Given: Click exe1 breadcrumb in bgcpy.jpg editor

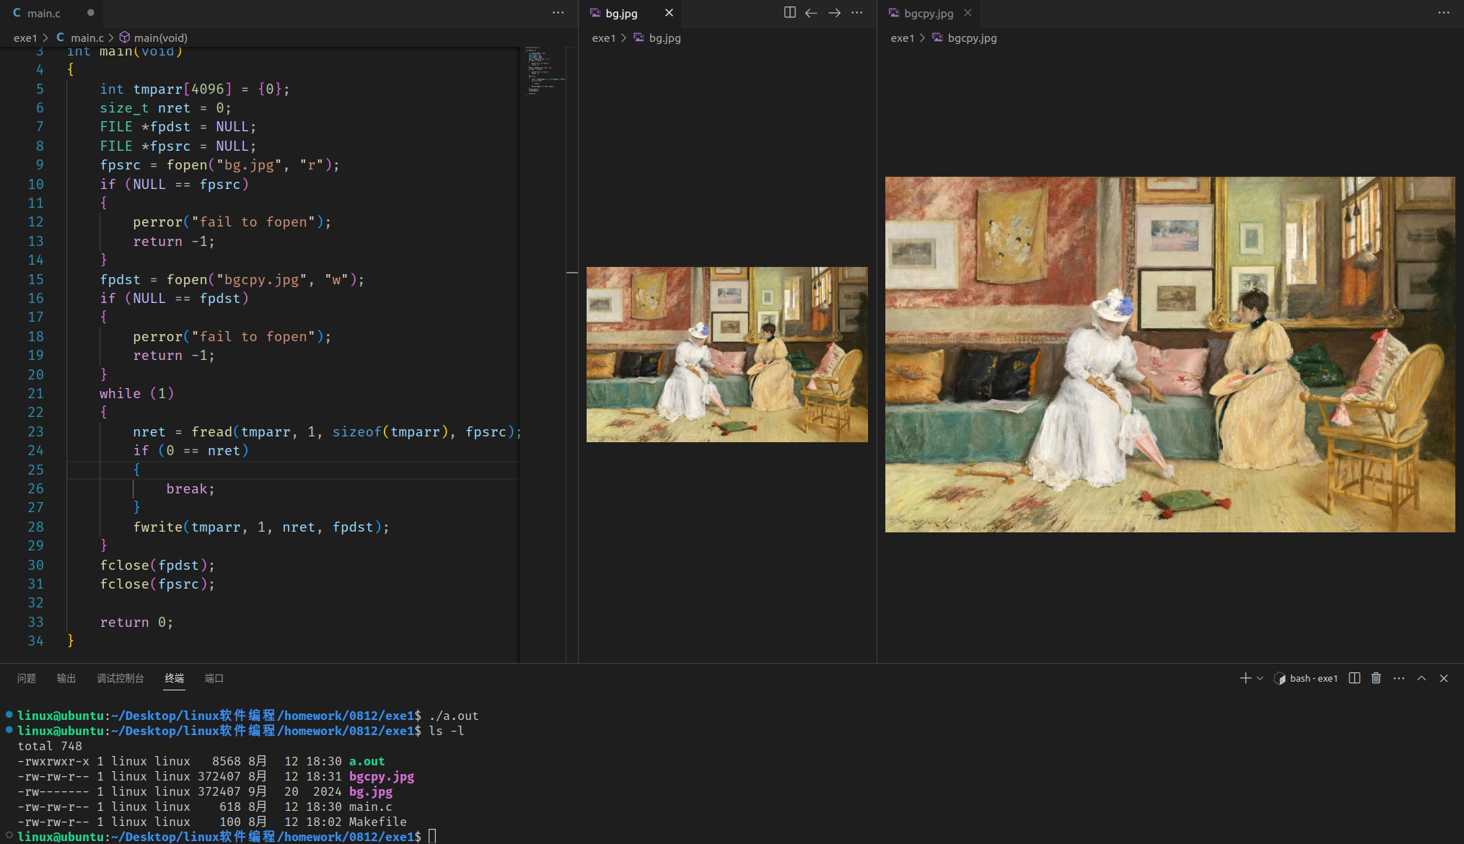Looking at the screenshot, I should [902, 38].
